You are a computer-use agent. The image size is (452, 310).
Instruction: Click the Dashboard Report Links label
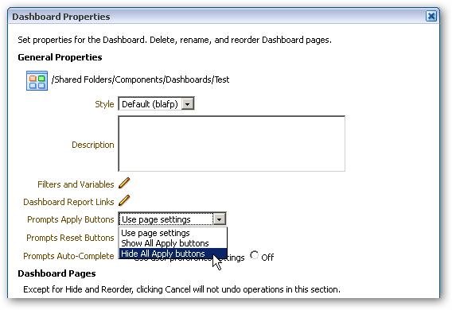[x=68, y=202]
